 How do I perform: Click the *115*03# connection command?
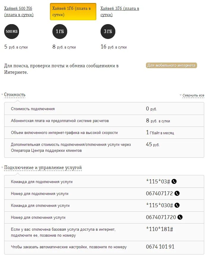[158, 181]
